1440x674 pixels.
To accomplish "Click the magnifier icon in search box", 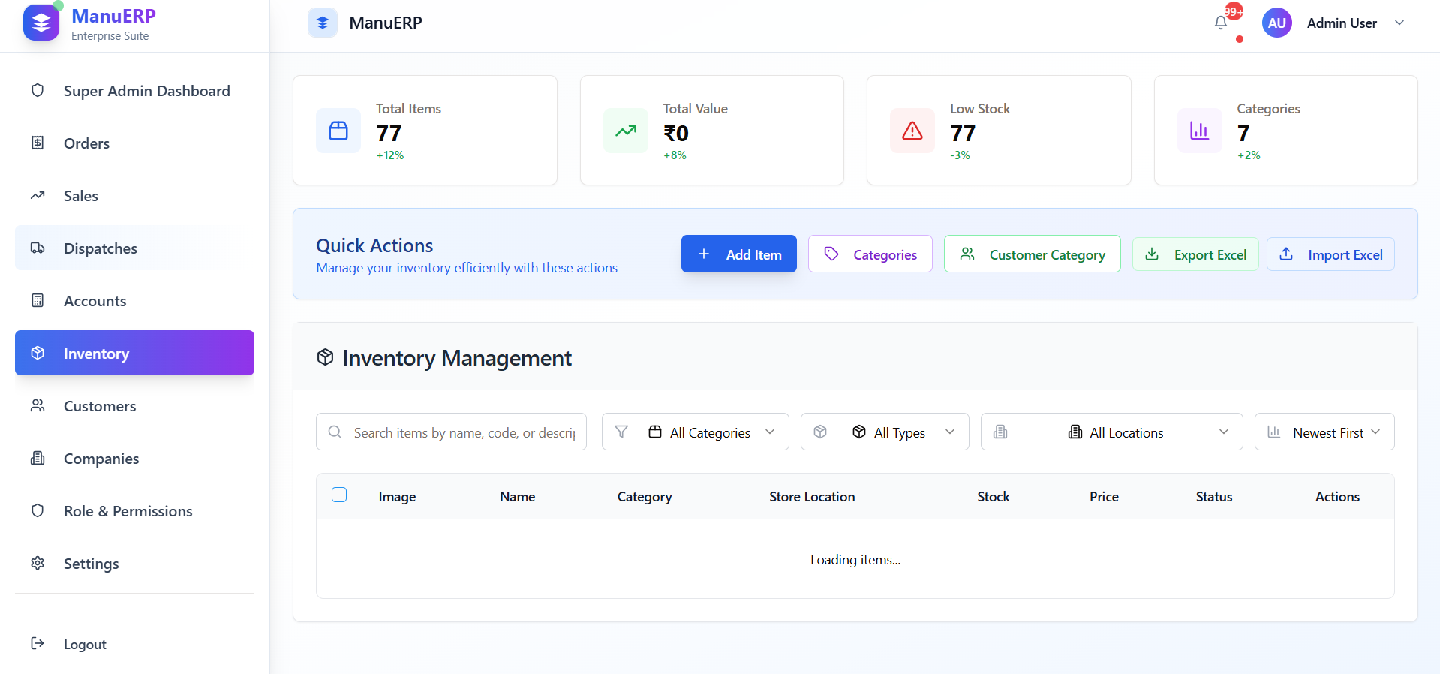I will (335, 432).
